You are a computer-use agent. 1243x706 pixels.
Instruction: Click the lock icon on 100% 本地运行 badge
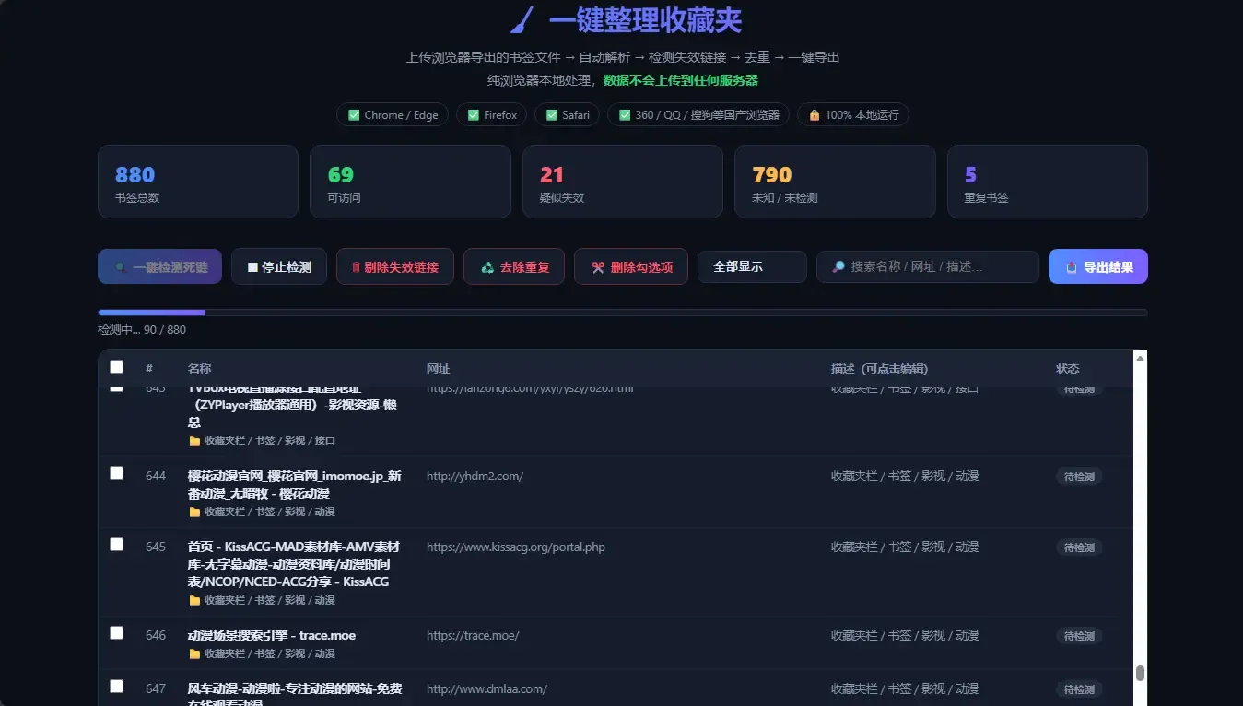point(815,115)
